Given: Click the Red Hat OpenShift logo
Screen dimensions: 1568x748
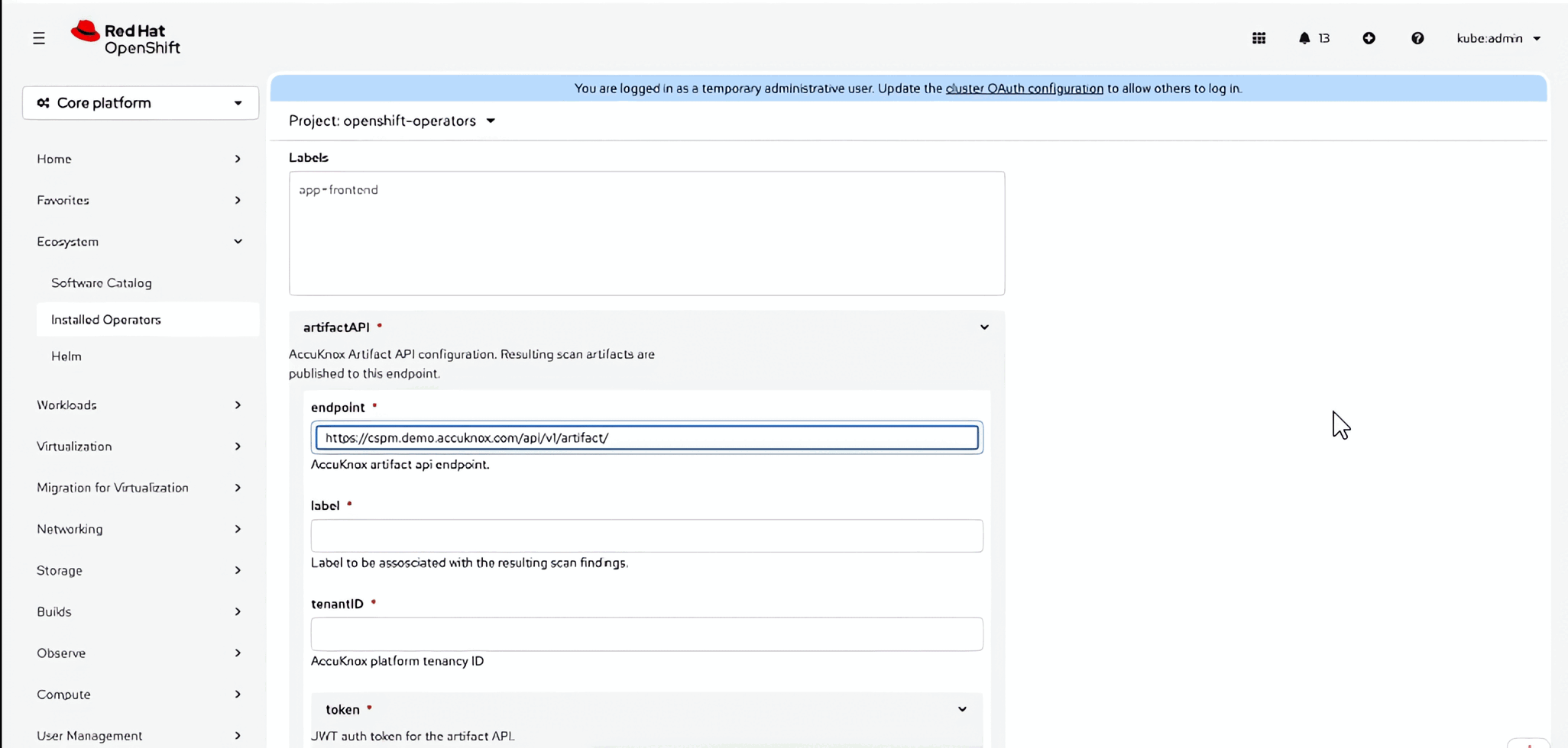Looking at the screenshot, I should (x=126, y=38).
